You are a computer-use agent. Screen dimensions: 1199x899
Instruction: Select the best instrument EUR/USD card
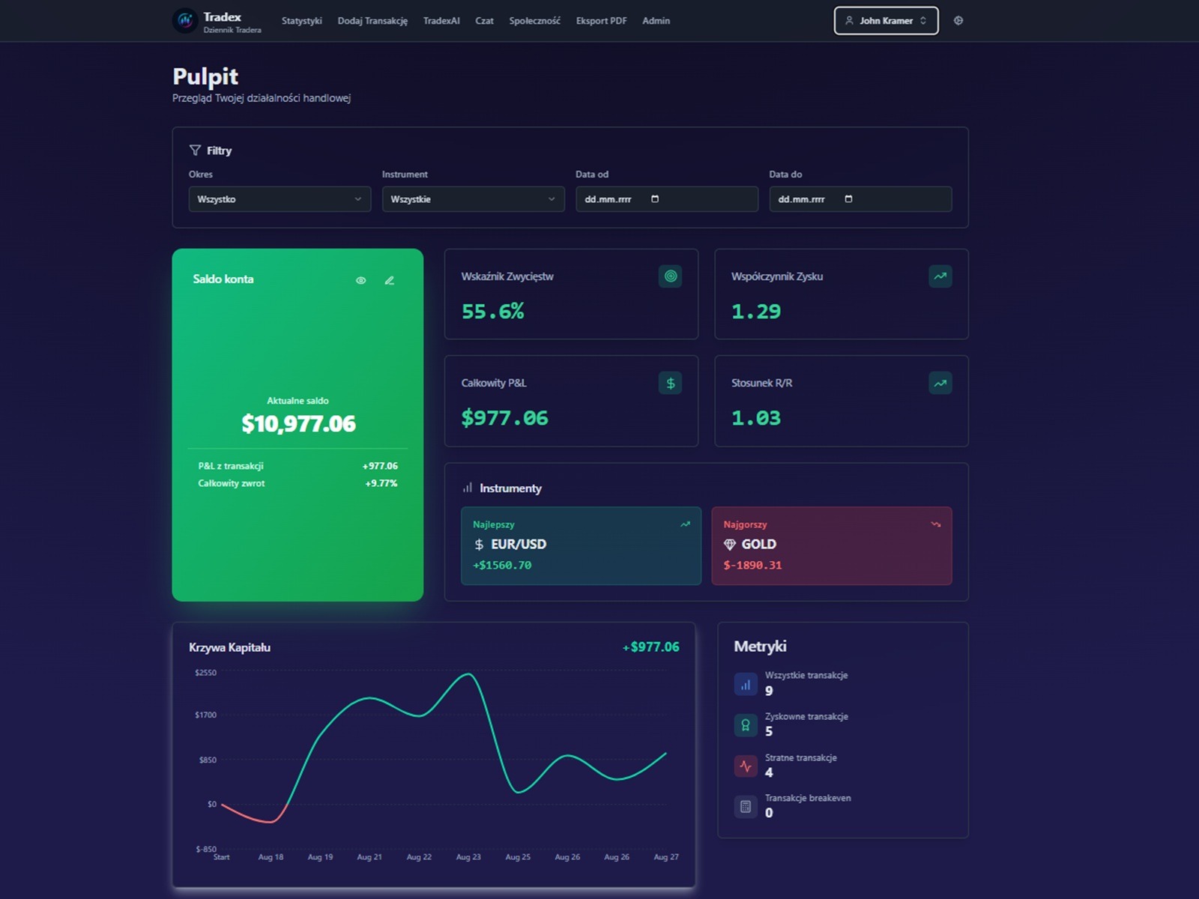pos(581,545)
